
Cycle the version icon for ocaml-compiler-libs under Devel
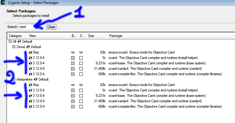tap(30, 74)
